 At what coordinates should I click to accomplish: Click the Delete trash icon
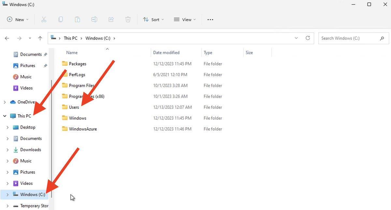[128, 20]
